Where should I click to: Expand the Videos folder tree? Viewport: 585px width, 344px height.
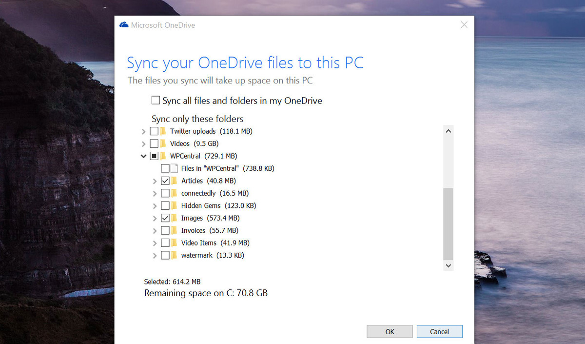coord(143,143)
